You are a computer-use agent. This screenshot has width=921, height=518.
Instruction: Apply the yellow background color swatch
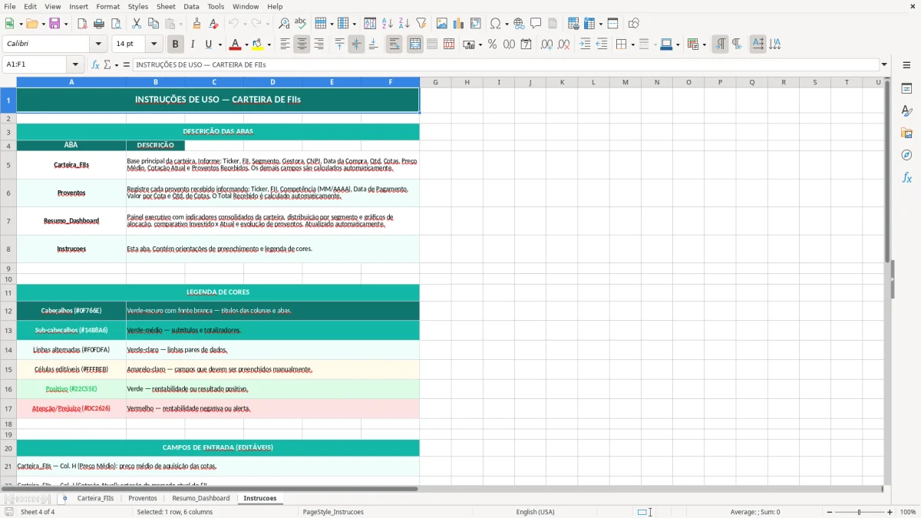257,45
